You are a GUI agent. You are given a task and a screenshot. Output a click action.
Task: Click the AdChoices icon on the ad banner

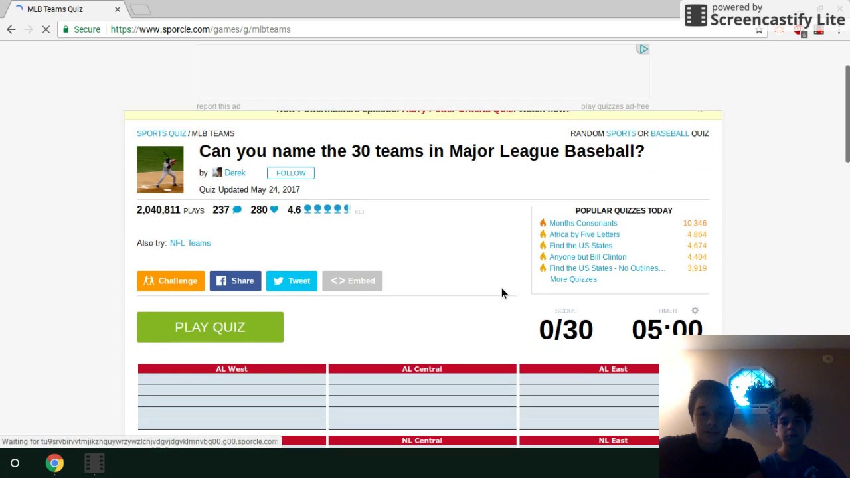pyautogui.click(x=643, y=49)
